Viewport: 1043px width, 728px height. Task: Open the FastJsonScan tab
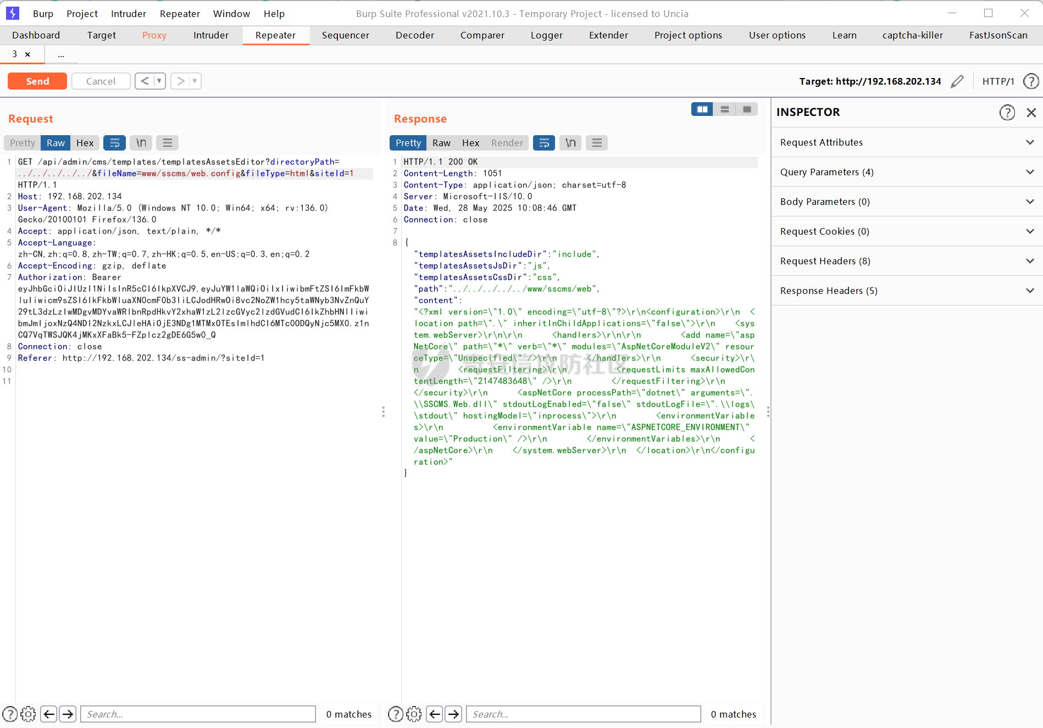pos(998,35)
